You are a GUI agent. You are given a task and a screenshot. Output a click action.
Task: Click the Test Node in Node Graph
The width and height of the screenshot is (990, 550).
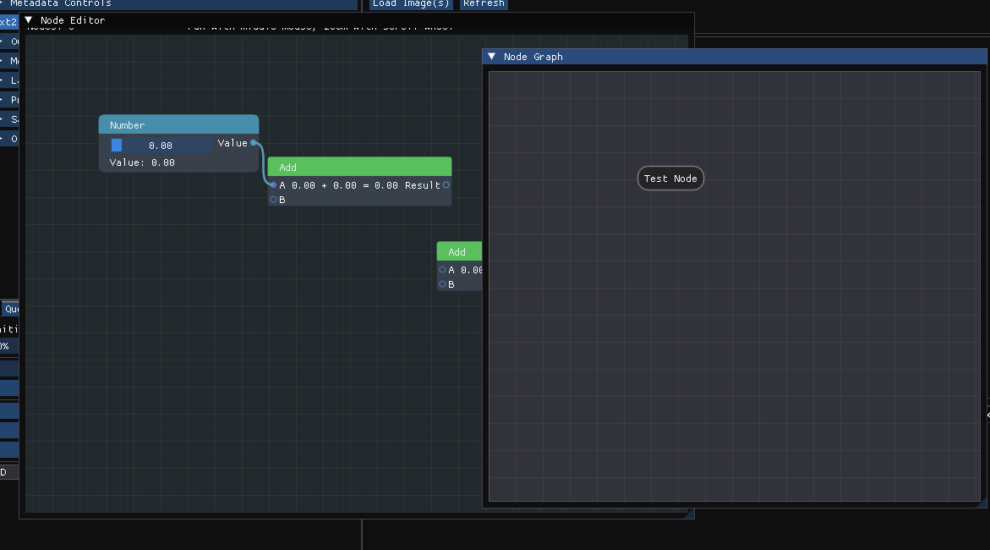(670, 179)
